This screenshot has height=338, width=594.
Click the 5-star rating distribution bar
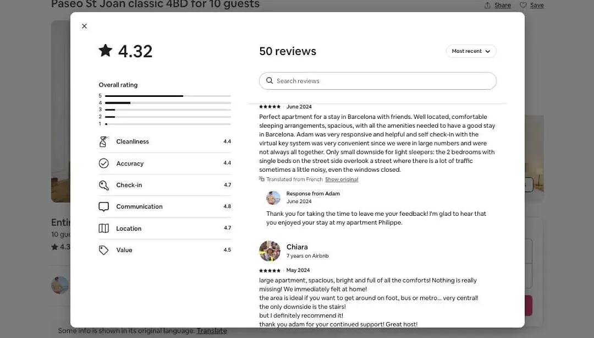point(168,96)
